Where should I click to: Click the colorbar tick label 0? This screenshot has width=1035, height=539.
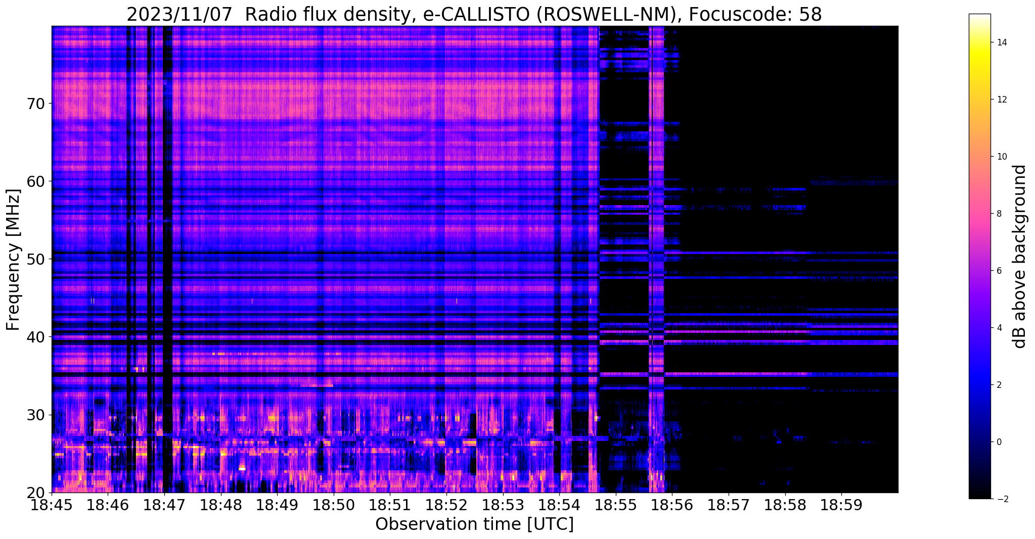coord(999,442)
